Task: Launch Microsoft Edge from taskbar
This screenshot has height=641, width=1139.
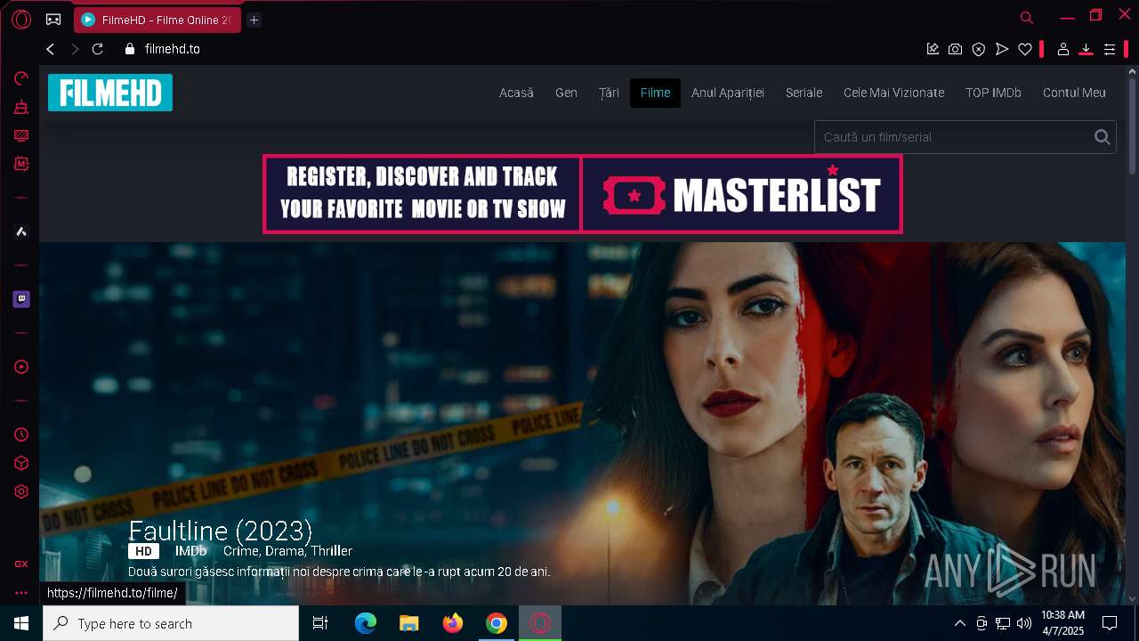Action: coord(366,623)
